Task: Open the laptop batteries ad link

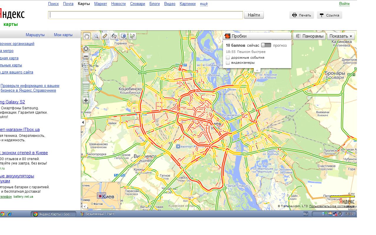Action: tap(17, 179)
